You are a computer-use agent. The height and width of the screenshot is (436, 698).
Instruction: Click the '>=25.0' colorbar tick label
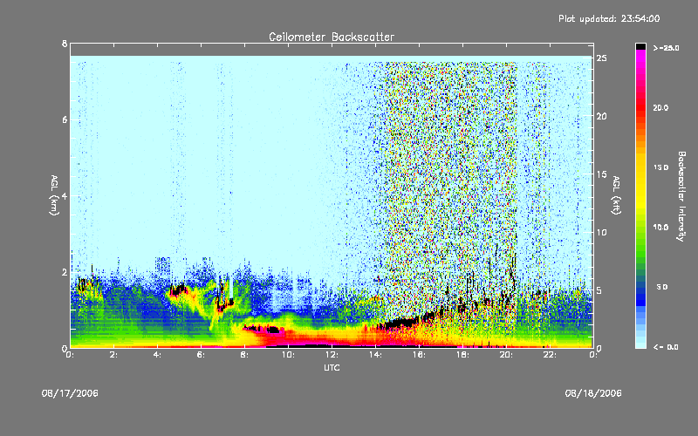pyautogui.click(x=666, y=48)
